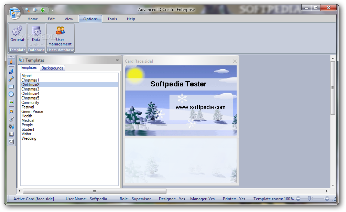Viewport: 346px width, 212px height.
Task: Select the Visitor template
Action: [x=69, y=134]
